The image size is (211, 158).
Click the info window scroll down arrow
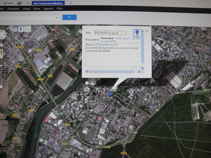pyautogui.click(x=142, y=68)
